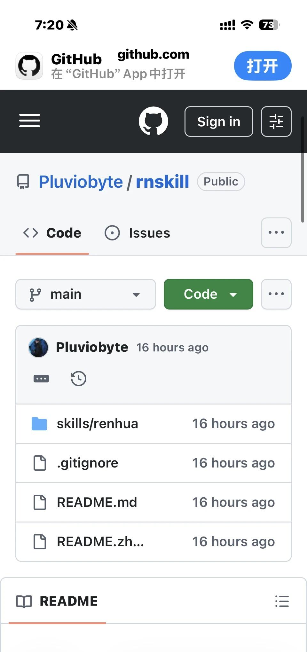Viewport: 307px width, 652px height.
Task: Open the README.md file
Action: click(x=97, y=502)
